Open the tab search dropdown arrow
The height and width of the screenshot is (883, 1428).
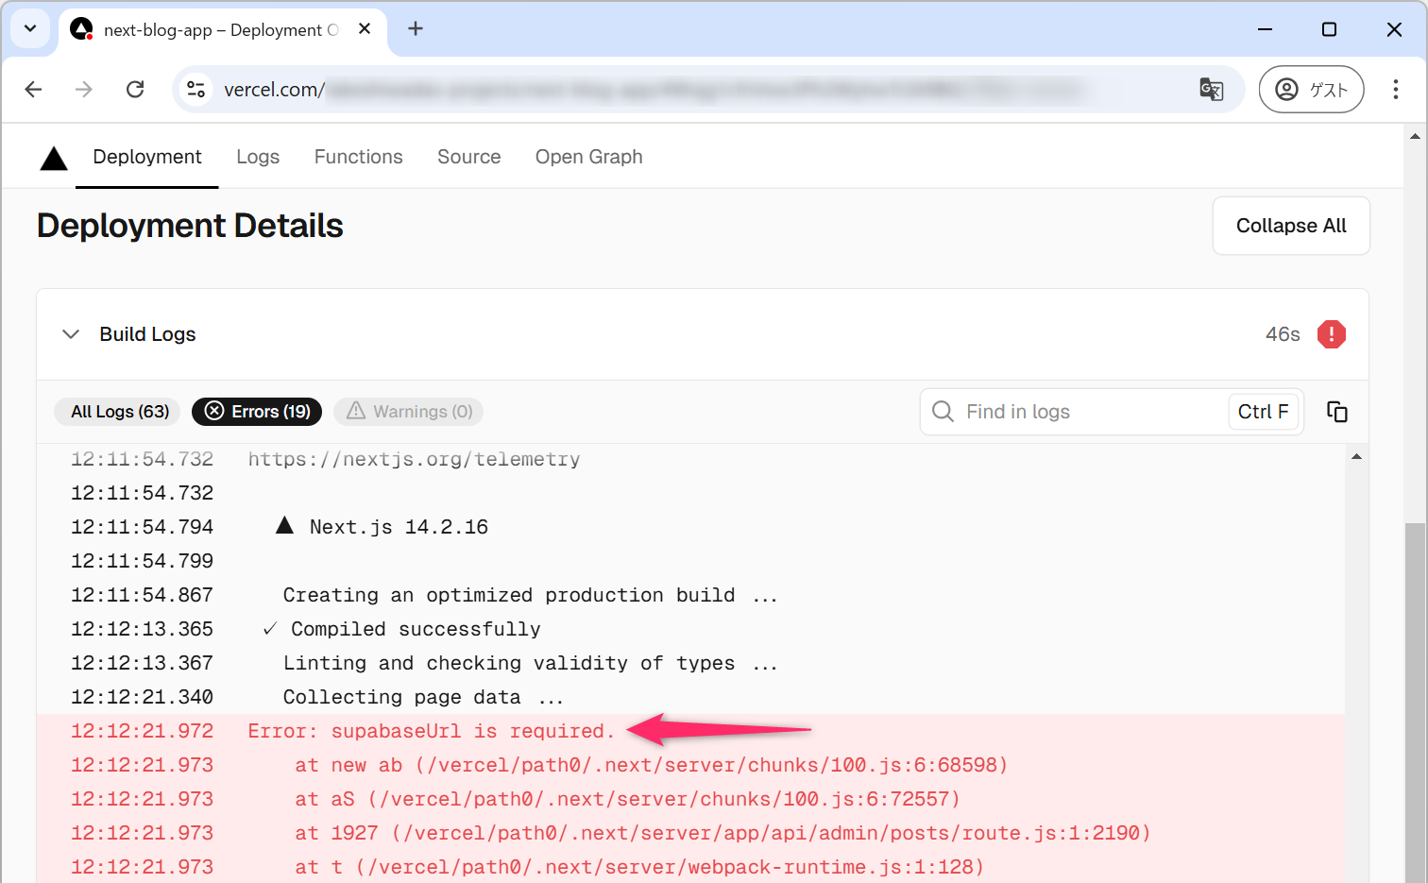[x=30, y=29]
